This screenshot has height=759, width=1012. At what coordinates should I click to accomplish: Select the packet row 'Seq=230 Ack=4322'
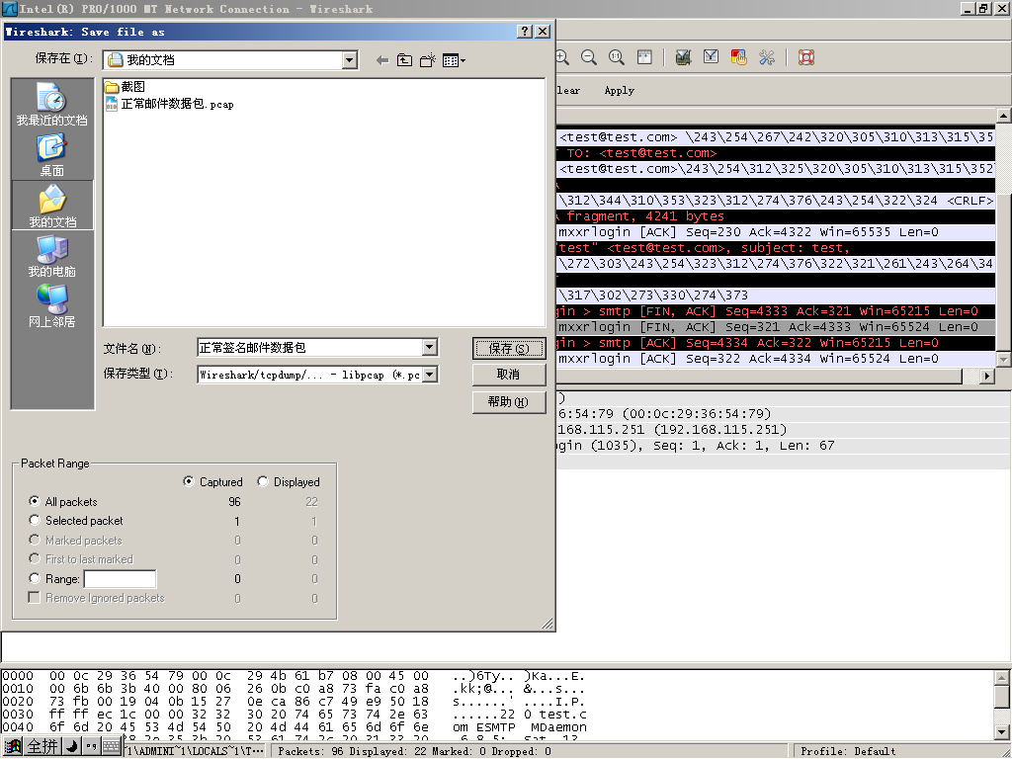point(776,231)
